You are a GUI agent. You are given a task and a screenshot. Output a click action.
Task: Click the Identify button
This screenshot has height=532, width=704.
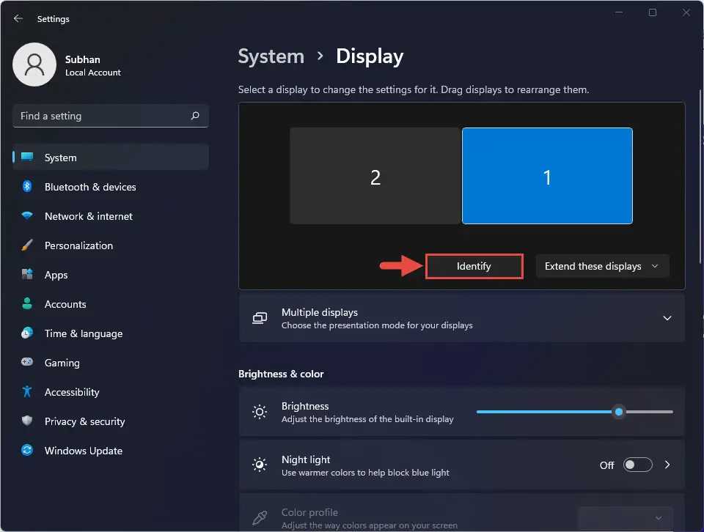point(474,266)
